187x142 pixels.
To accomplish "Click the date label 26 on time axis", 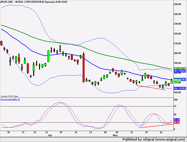I will [x=161, y=133].
